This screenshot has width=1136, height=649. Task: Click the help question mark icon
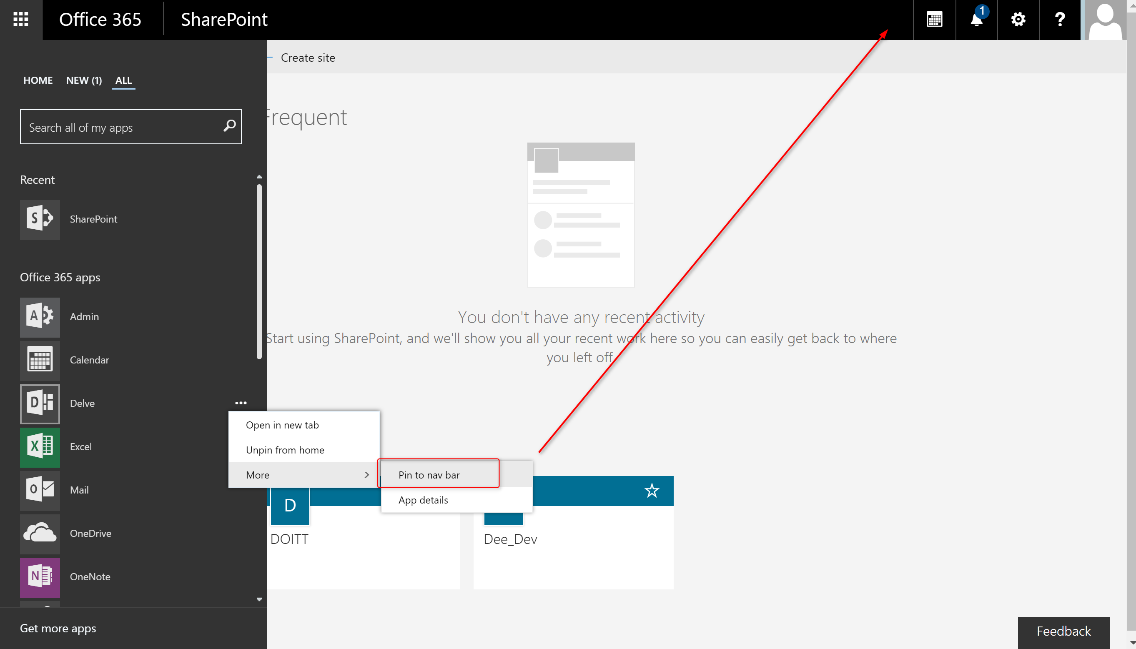tap(1060, 20)
